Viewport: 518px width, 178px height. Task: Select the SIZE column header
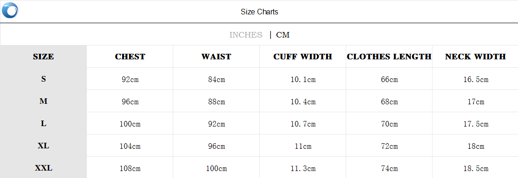click(x=43, y=57)
